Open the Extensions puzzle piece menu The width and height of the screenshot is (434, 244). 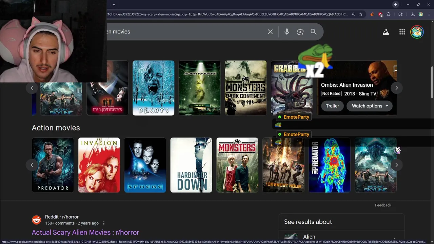click(389, 14)
